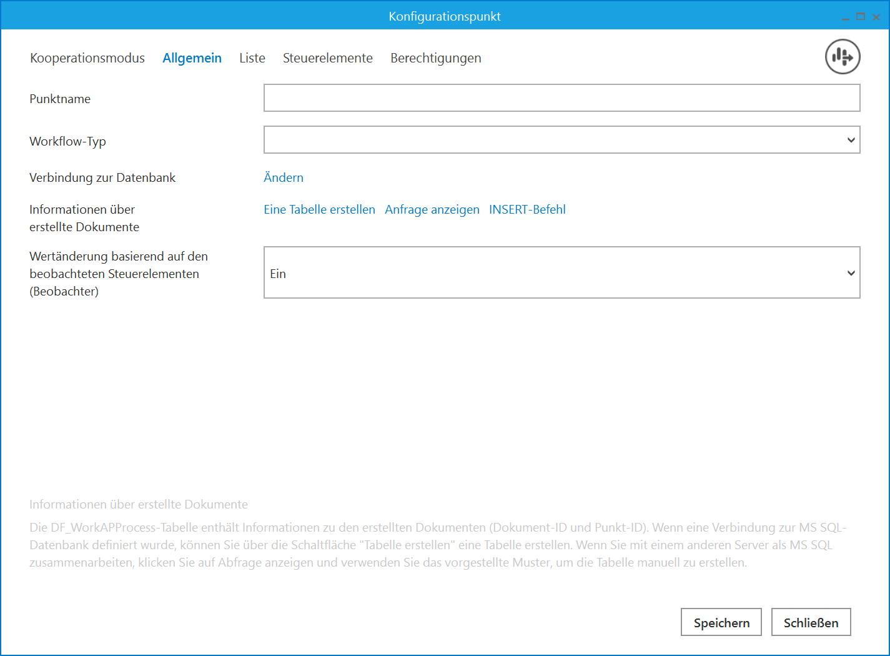This screenshot has height=656, width=890.
Task: Click the Konfigurationspunkt title bar text
Action: pos(445,16)
